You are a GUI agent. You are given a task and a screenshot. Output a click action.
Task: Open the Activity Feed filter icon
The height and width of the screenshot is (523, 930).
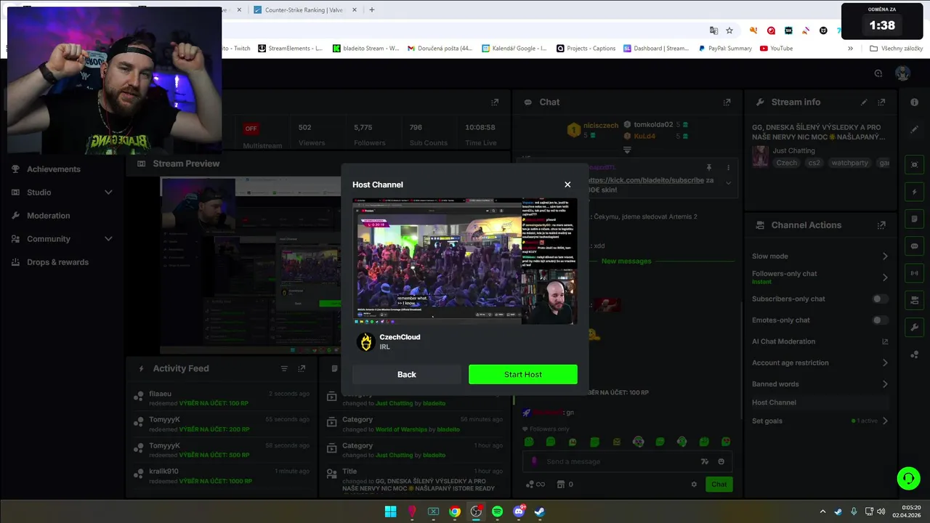point(284,368)
